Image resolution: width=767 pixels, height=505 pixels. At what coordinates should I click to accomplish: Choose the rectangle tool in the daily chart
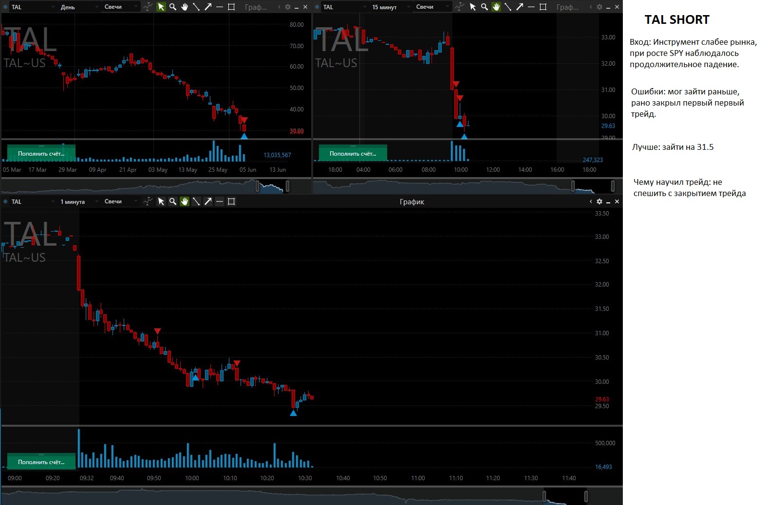[231, 7]
